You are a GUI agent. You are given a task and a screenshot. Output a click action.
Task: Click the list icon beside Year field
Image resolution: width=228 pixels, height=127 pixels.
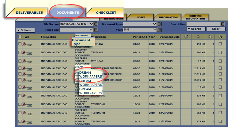[x=159, y=30]
